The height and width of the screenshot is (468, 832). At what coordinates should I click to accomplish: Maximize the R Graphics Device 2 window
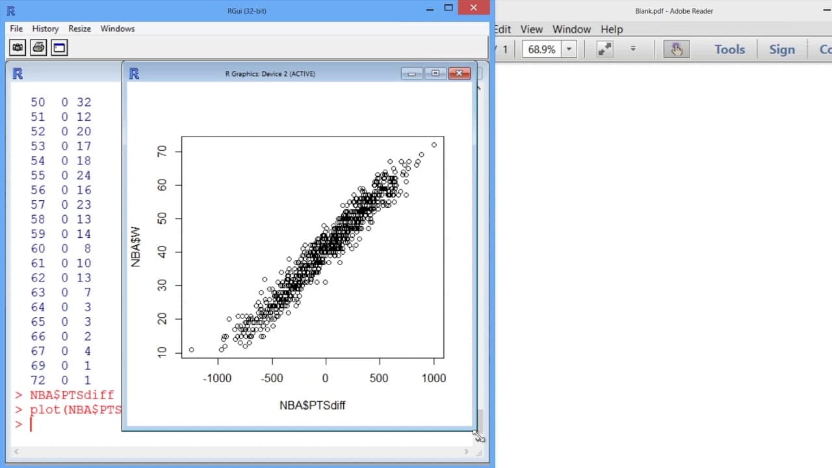(435, 73)
